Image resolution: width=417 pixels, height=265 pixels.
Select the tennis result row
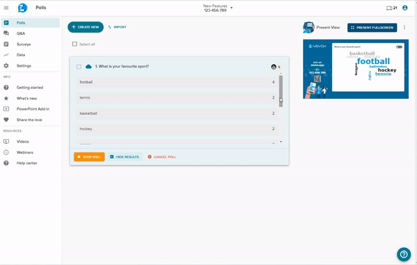point(177,97)
